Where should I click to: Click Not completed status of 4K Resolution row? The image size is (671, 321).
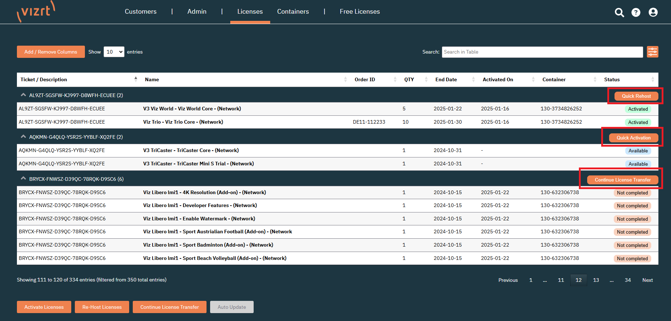(x=632, y=193)
